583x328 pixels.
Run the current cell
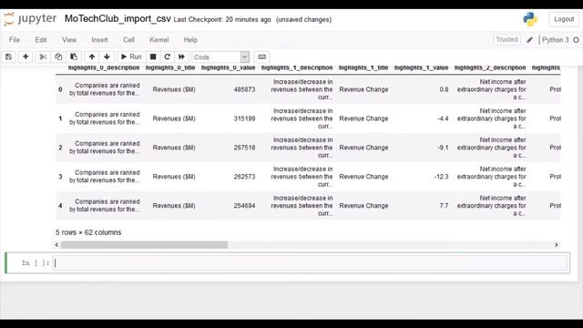131,56
